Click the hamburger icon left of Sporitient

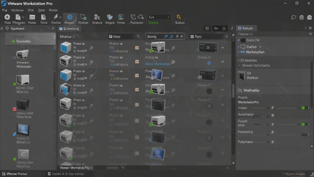2,29
